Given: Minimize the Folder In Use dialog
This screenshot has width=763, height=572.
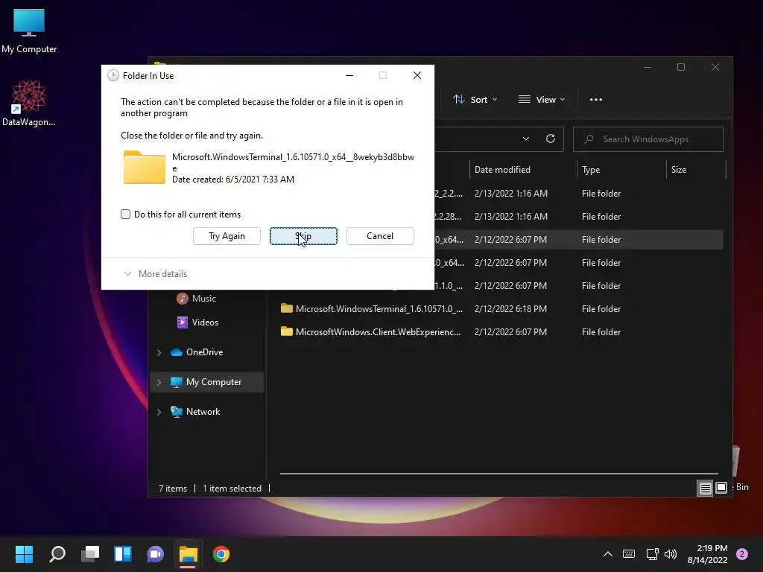Looking at the screenshot, I should tap(349, 75).
